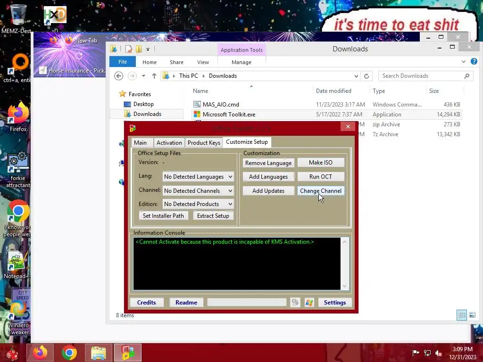Click the Action Center flag tray icon

coord(416,353)
